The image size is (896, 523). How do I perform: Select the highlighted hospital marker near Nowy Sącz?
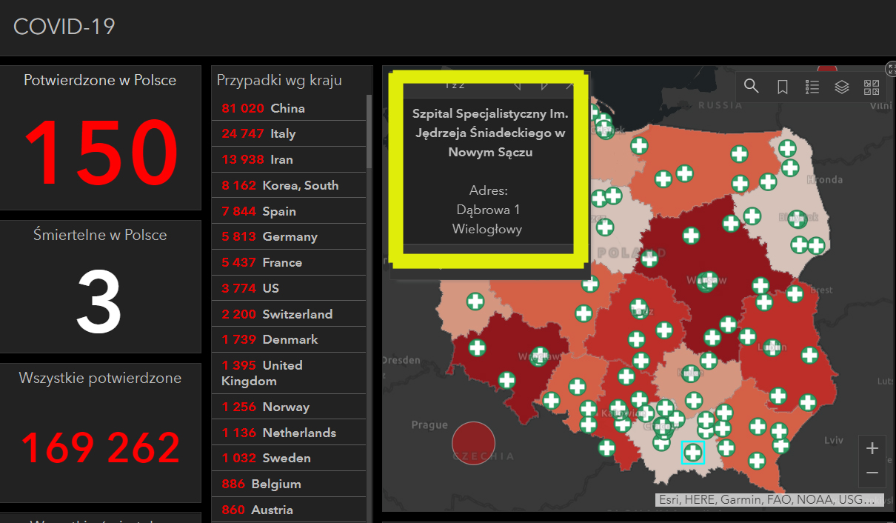[693, 453]
